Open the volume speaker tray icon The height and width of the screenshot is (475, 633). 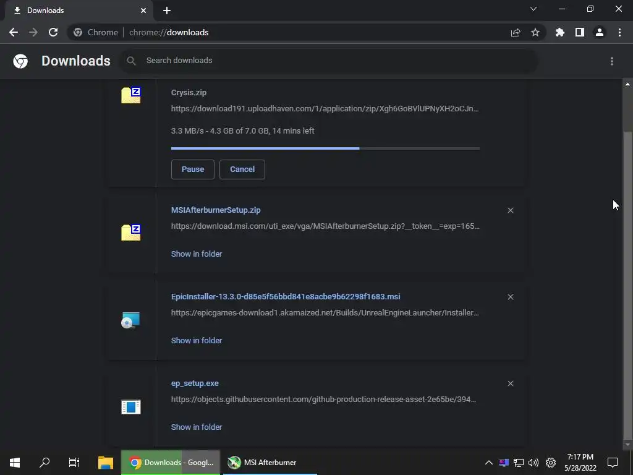click(533, 463)
